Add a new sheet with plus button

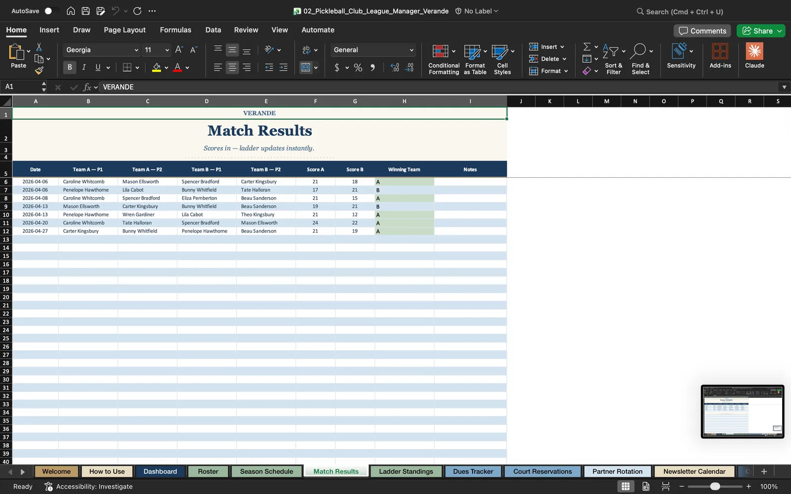[x=764, y=471]
